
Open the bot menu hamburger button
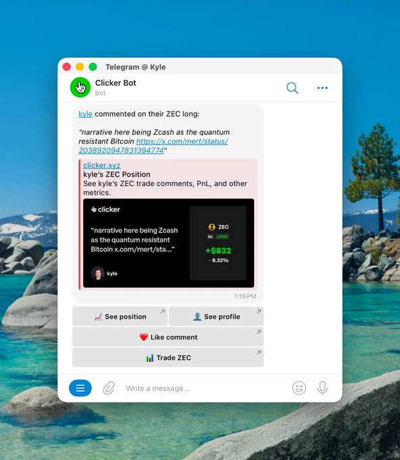point(80,388)
